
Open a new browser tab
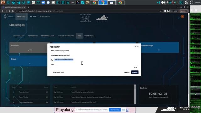pos(29,7)
